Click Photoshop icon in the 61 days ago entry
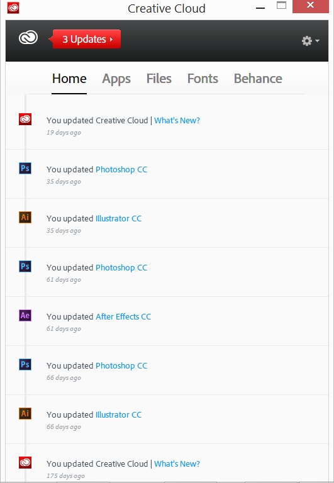The image size is (334, 483). click(25, 266)
